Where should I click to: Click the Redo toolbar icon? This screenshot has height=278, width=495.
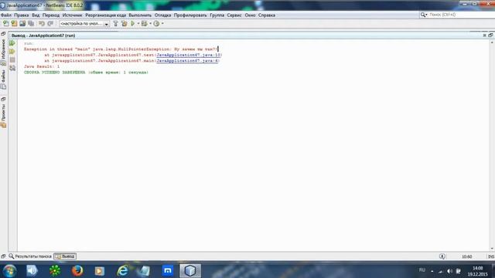(x=50, y=24)
